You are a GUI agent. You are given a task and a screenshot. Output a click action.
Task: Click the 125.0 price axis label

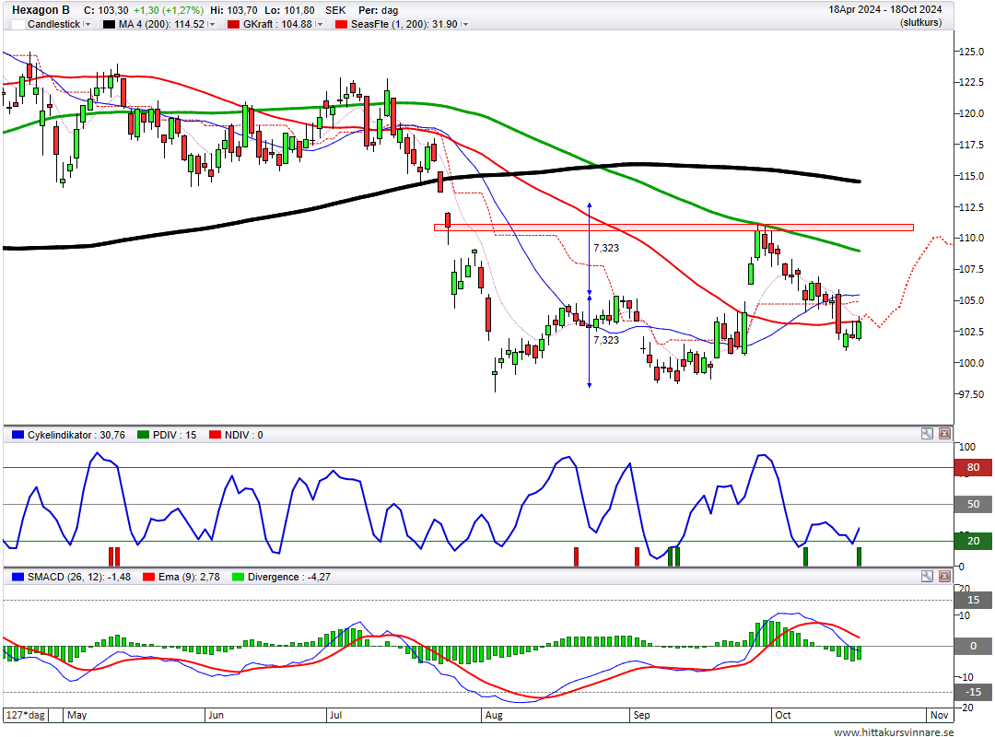point(972,52)
